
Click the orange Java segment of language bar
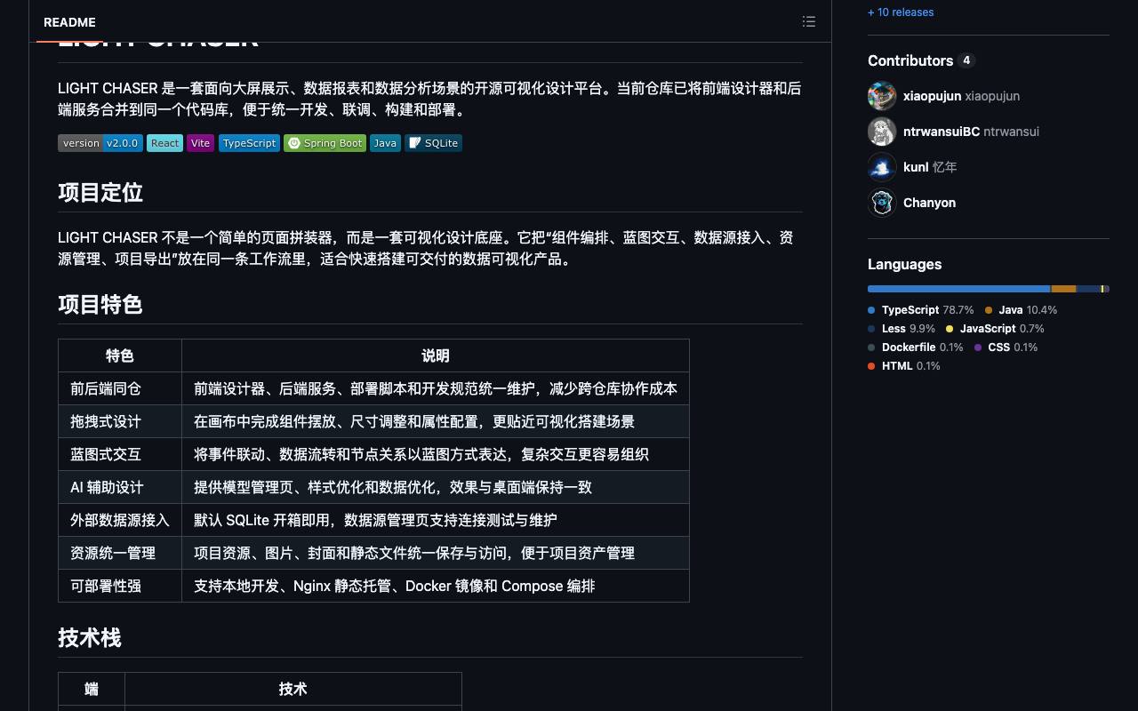point(1063,289)
